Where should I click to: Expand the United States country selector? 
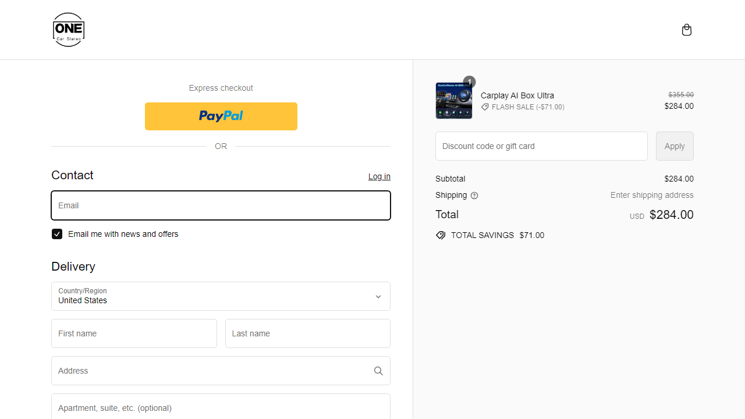pos(221,296)
